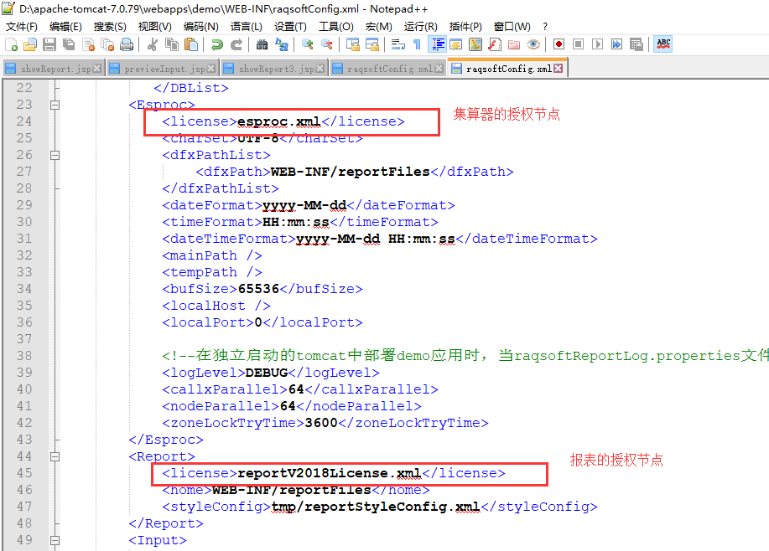Screen dimensions: 769x551
Task: Open Function List panel
Action: 495,44
